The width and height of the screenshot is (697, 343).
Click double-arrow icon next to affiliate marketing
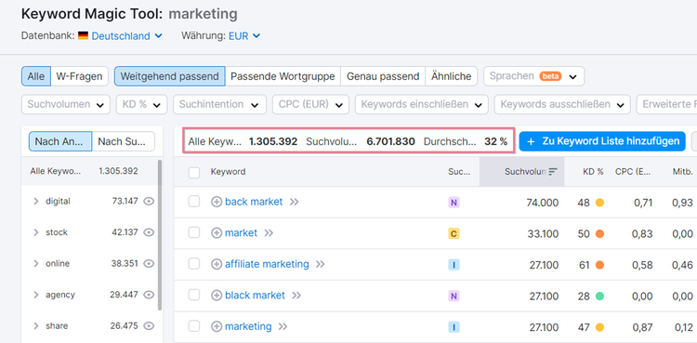[x=320, y=264]
